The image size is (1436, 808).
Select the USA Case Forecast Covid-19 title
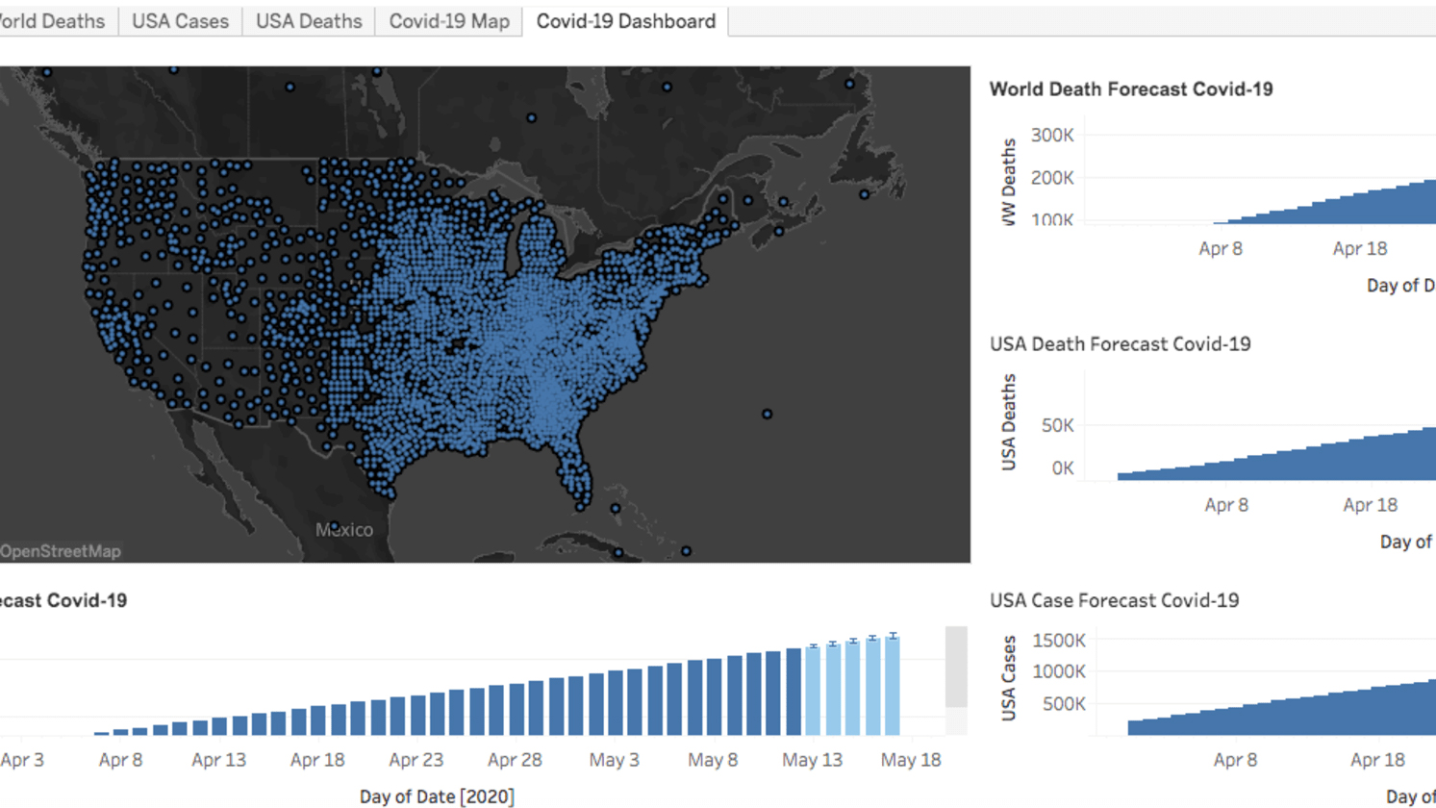(x=1114, y=600)
